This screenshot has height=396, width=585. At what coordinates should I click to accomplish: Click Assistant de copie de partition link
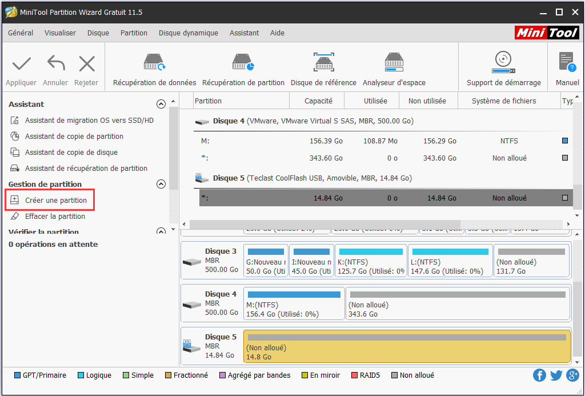click(74, 136)
